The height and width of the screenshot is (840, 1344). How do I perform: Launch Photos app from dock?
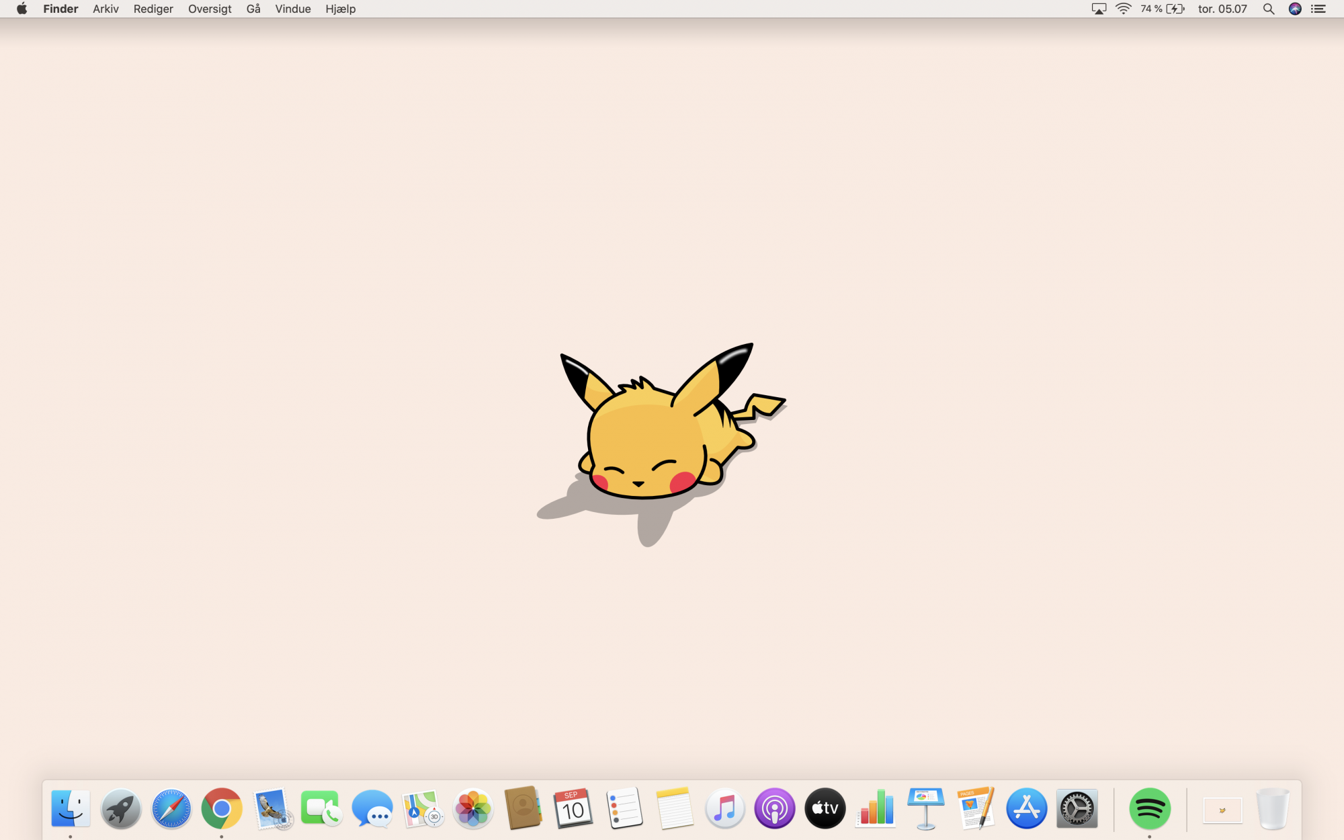click(473, 808)
